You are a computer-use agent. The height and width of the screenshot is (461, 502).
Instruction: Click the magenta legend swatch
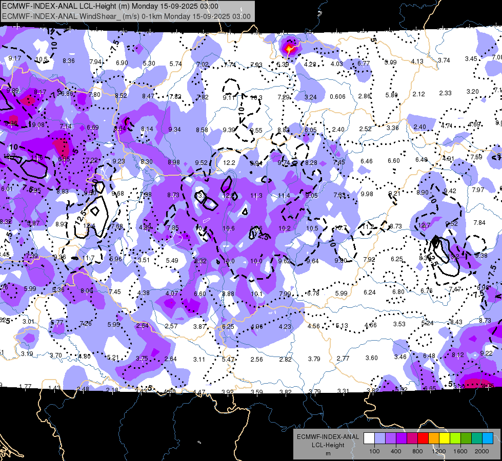(x=412, y=438)
